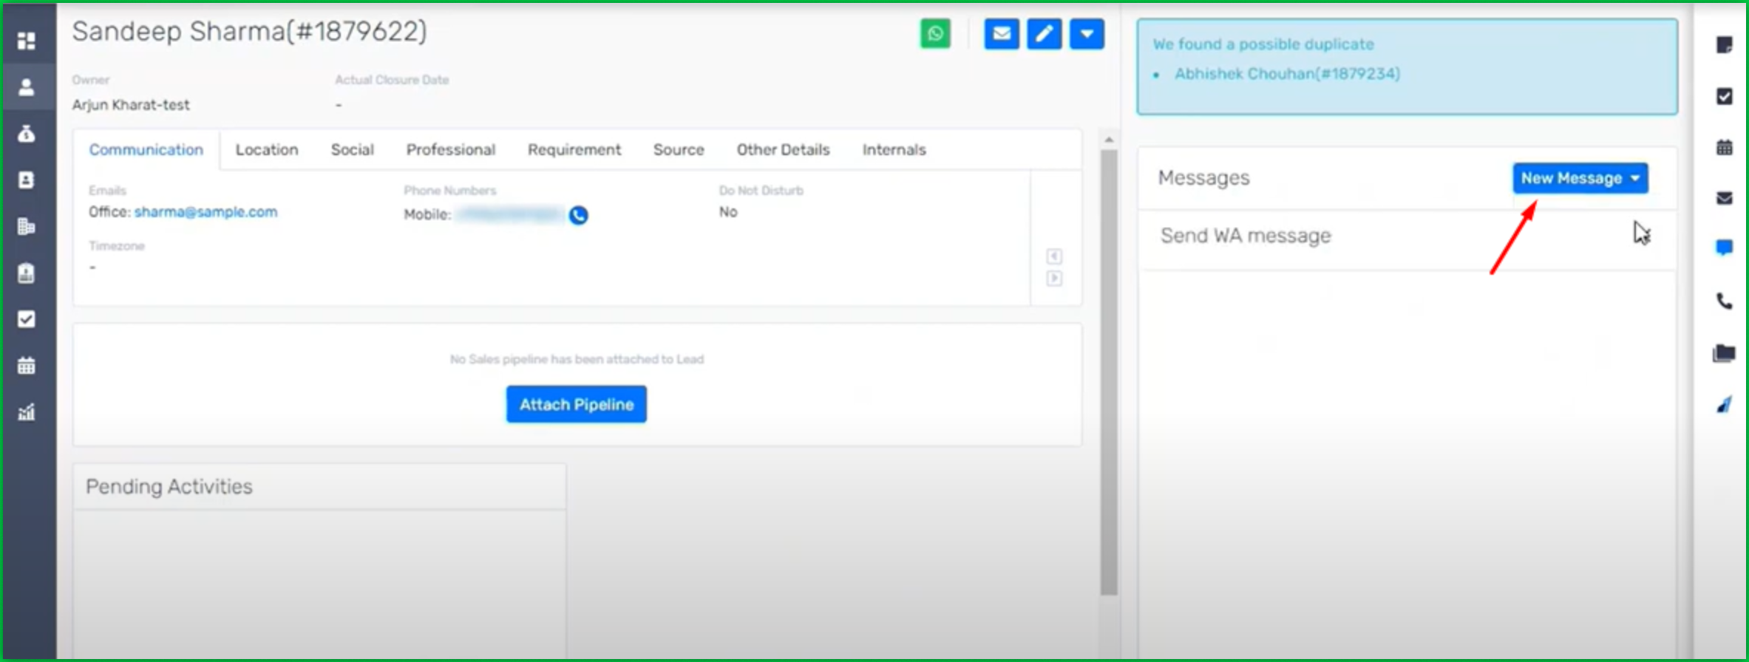Click the pencil edit lead button
Screen dimensions: 1749x662
pos(1044,34)
